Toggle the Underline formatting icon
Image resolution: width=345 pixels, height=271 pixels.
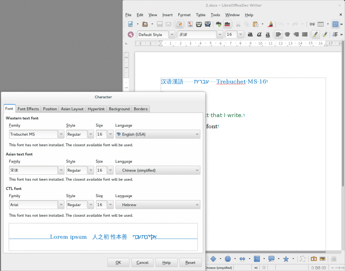click(268, 34)
